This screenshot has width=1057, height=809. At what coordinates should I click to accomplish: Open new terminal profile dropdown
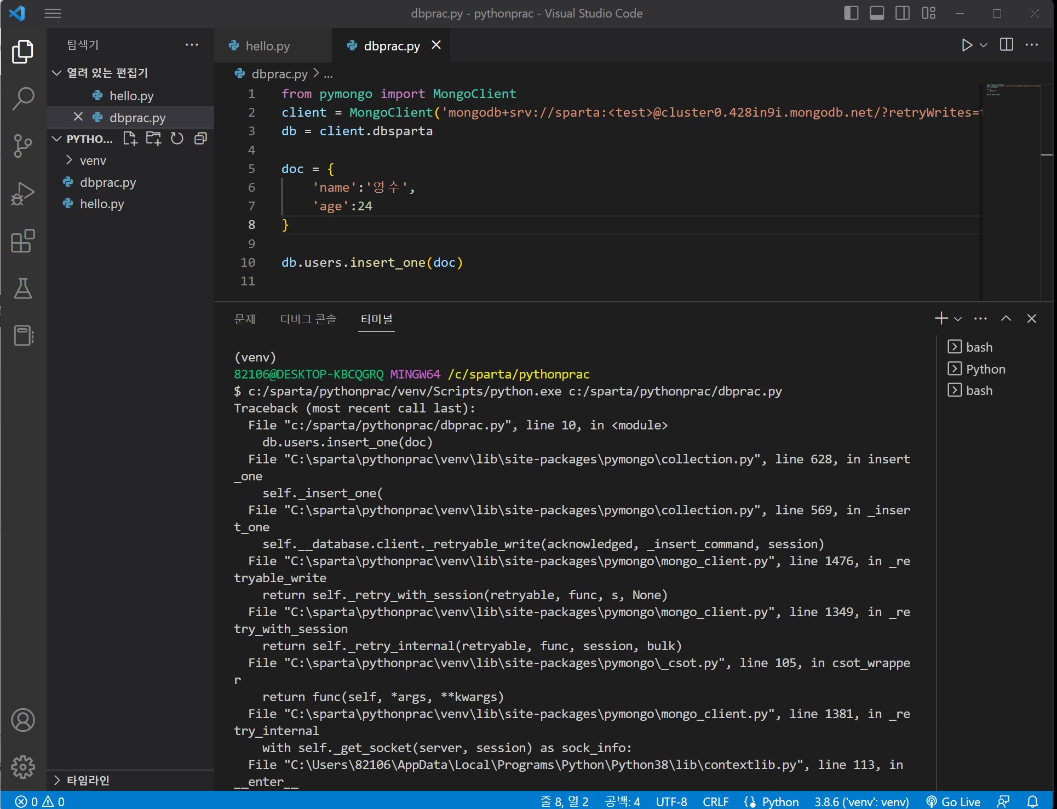tap(958, 318)
